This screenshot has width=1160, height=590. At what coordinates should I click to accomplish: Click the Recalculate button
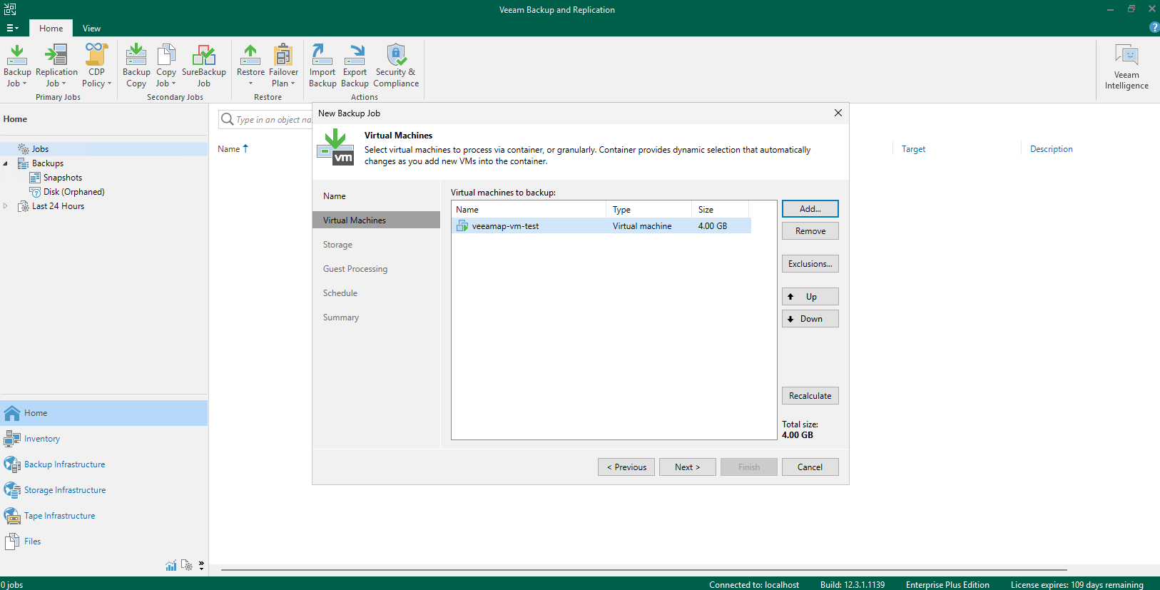810,396
